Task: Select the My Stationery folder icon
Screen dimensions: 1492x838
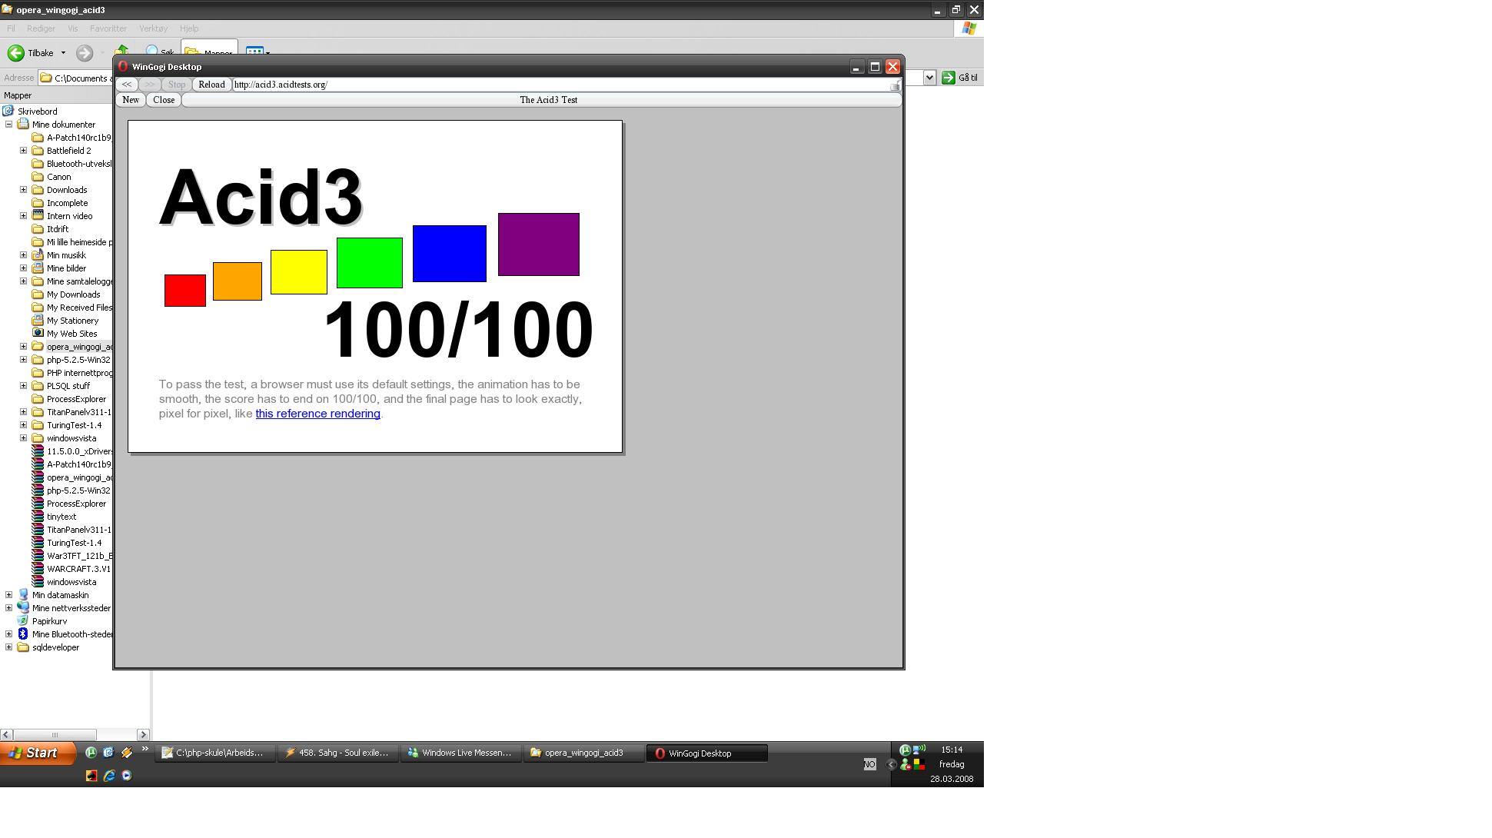Action: [38, 321]
